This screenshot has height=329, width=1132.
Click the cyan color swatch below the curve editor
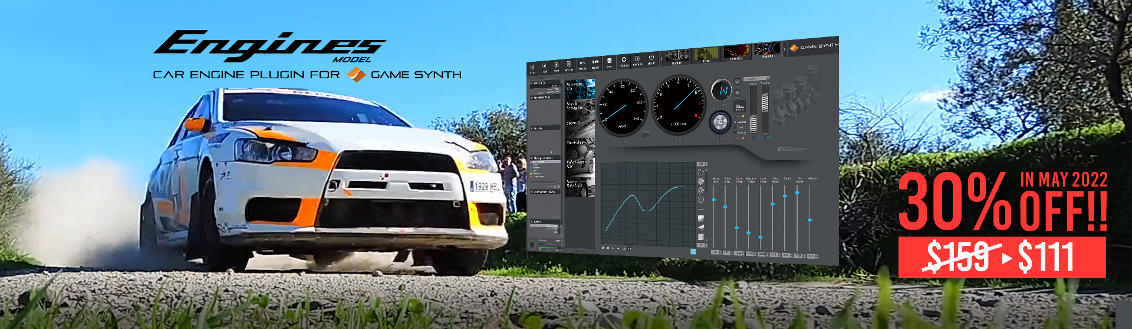click(x=693, y=251)
